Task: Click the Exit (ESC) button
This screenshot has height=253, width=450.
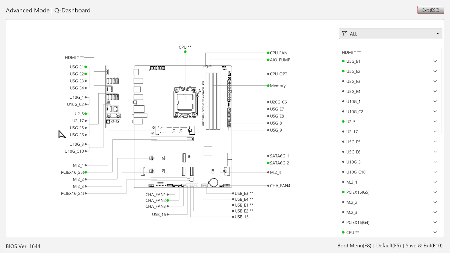Action: tap(430, 10)
